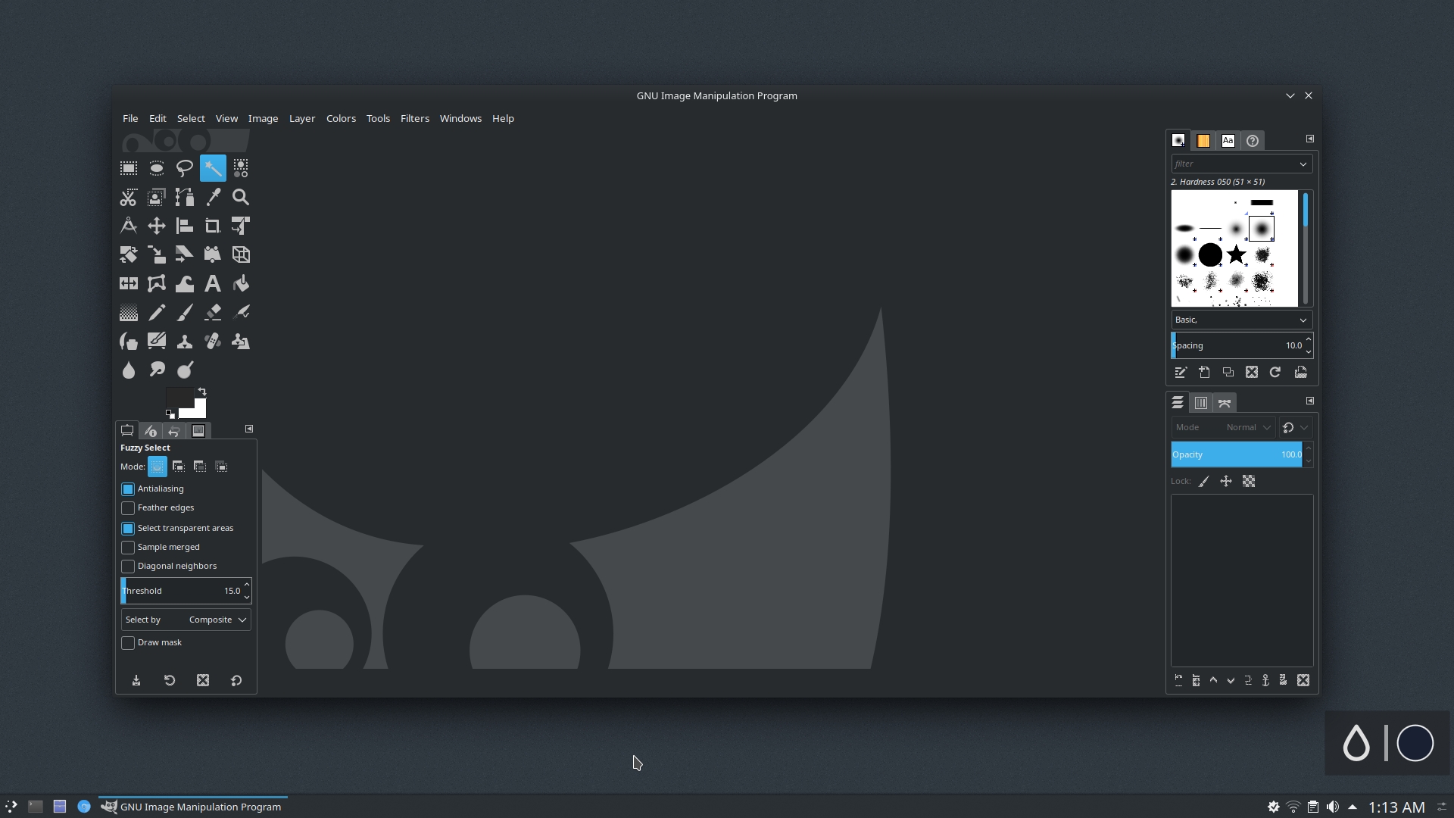Open the File menu

point(130,118)
